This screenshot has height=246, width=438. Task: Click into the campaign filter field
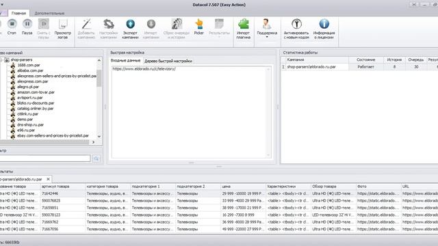pyautogui.click(x=44, y=159)
